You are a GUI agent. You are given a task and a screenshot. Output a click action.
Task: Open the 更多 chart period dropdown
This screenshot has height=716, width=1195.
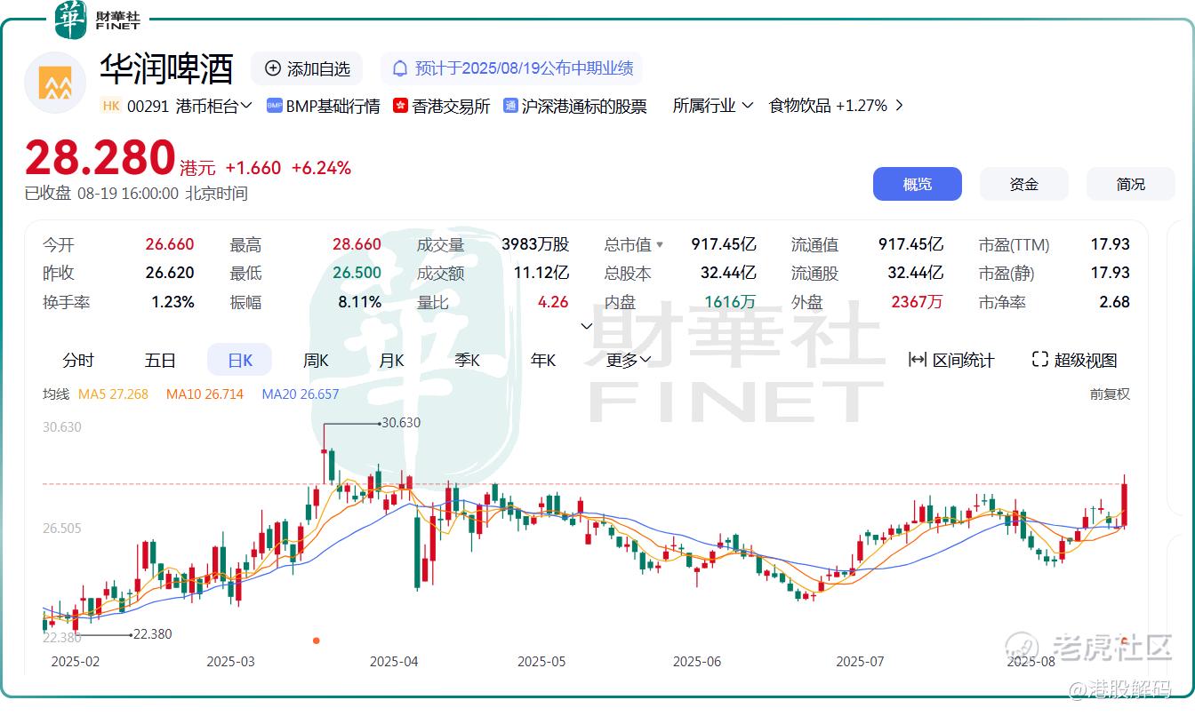click(629, 360)
